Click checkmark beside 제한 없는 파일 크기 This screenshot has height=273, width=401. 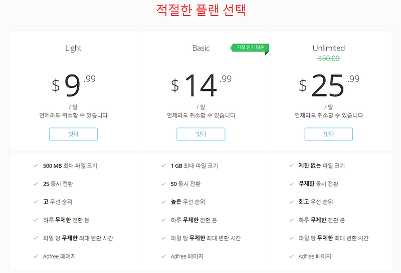point(291,165)
